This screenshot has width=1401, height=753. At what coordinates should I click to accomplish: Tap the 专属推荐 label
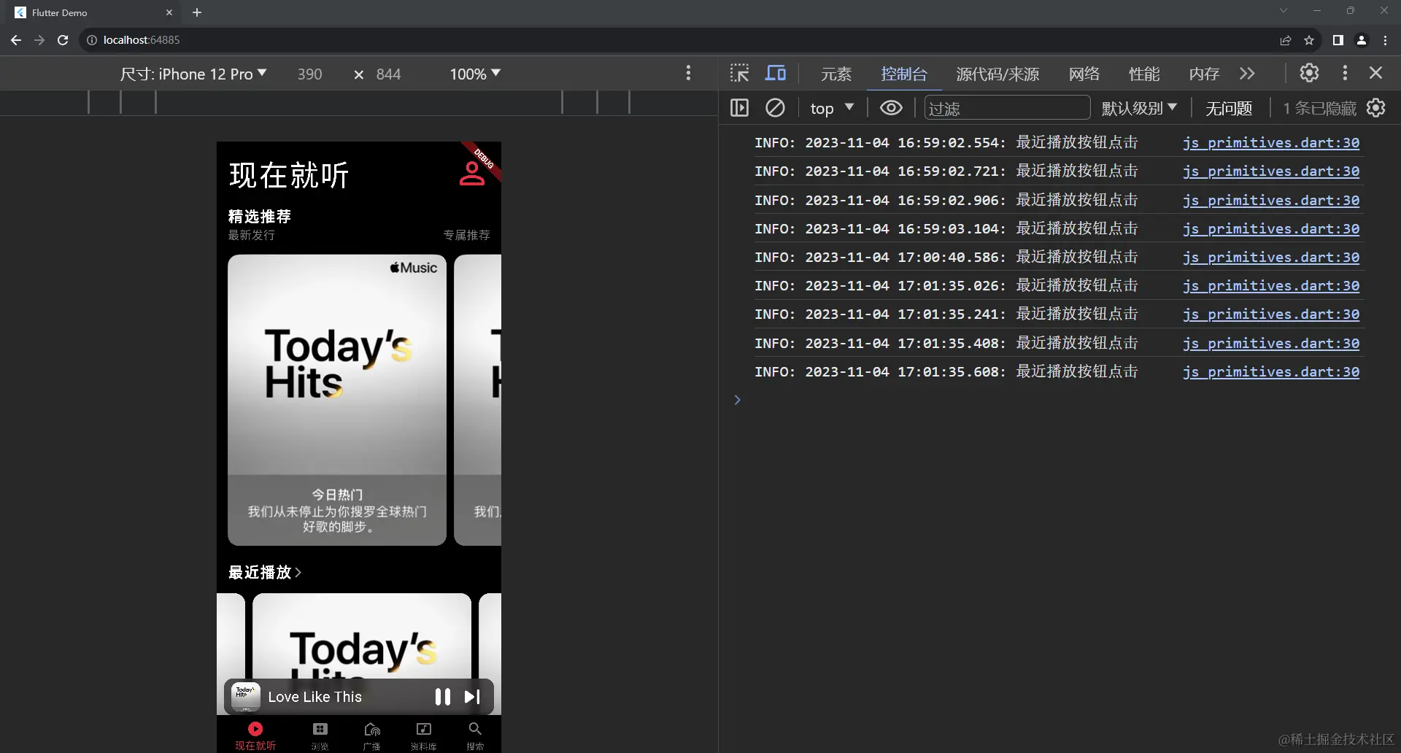tap(466, 235)
